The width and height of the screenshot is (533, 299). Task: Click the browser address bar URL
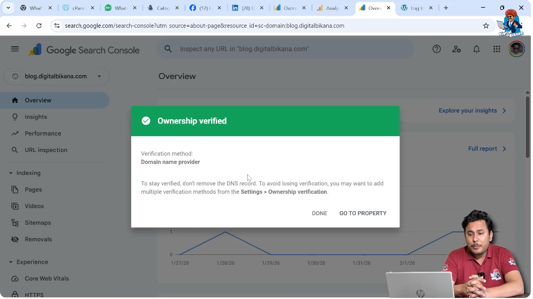click(x=205, y=26)
